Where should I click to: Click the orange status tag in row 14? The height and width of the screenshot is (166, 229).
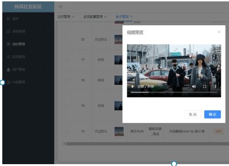pyautogui.click(x=218, y=131)
